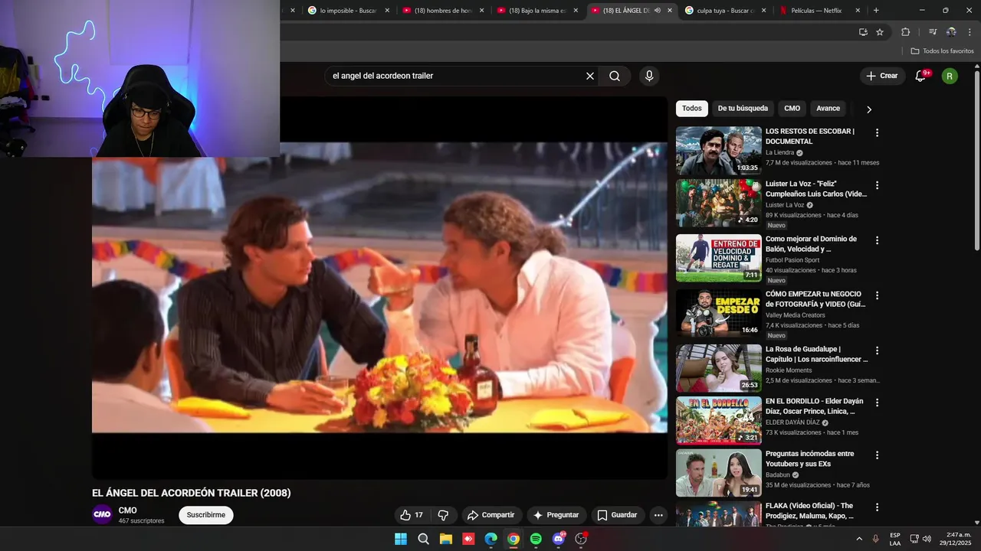Show hidden system tray icons
Viewport: 981px width, 551px height.
[x=859, y=539]
